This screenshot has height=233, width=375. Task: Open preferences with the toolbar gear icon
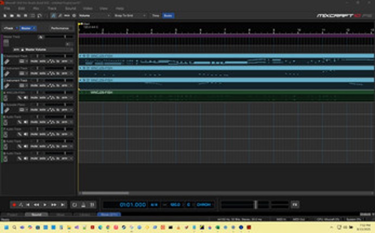74,16
